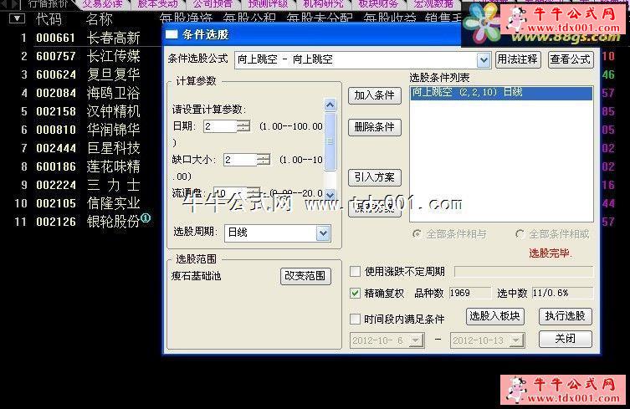Screen dimensions: 630x409
Task: Click the 代码 column header
Action: click(x=49, y=19)
